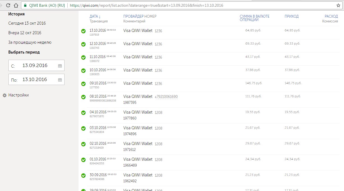Select transaction date 02.10.2016

(98, 143)
